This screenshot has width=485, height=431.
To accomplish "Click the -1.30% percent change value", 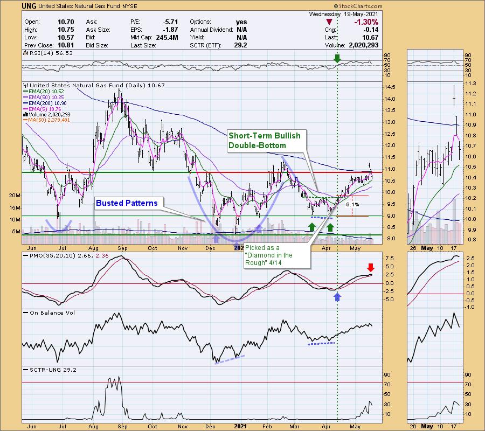I will [x=366, y=22].
